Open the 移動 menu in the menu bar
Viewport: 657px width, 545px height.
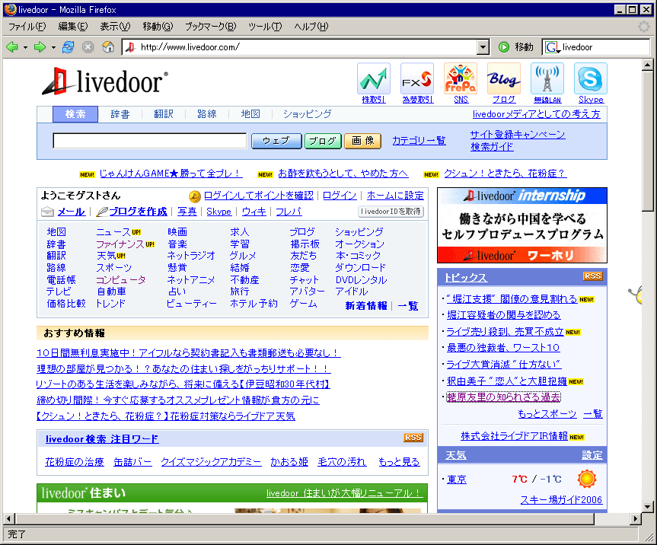click(x=158, y=27)
